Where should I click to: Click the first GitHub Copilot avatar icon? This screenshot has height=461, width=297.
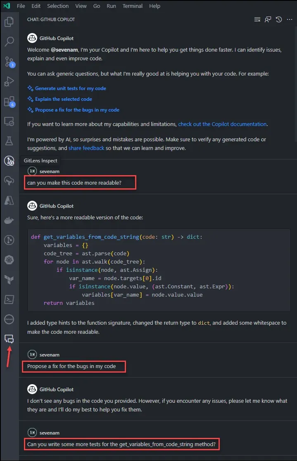pyautogui.click(x=32, y=38)
